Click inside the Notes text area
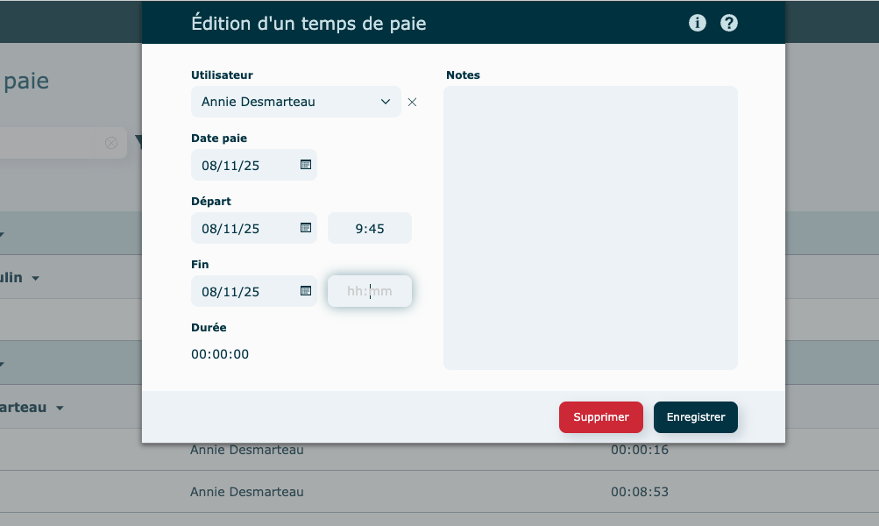The image size is (879, 526). (x=590, y=228)
